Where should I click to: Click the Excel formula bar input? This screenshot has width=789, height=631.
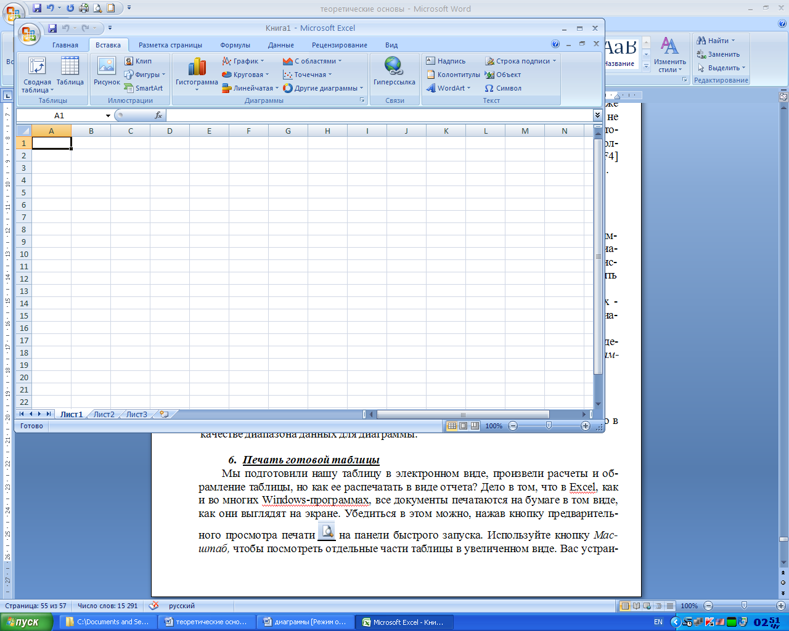point(380,115)
